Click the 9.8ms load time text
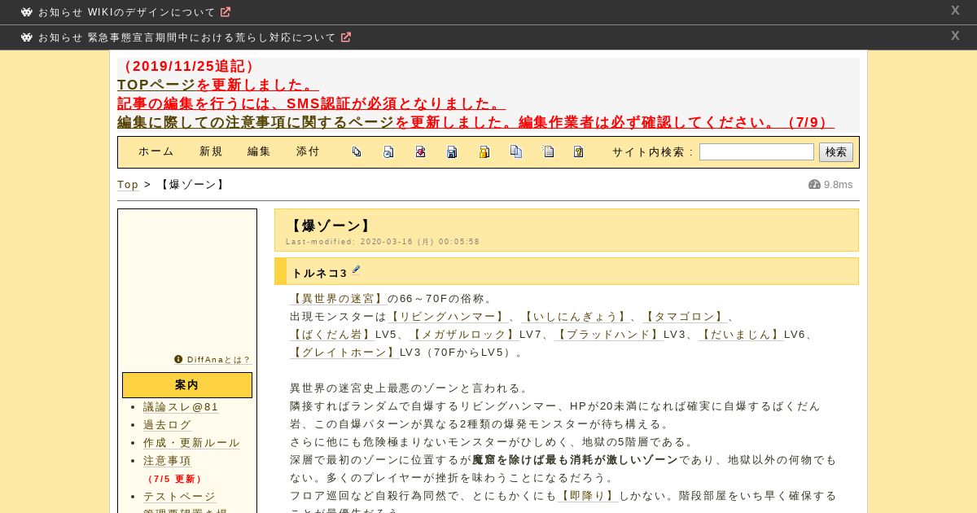The image size is (977, 513). 838,185
